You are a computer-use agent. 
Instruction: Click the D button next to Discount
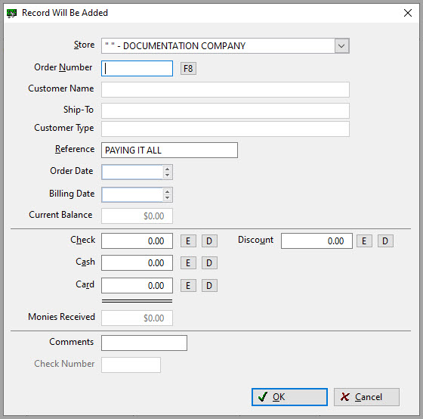385,241
